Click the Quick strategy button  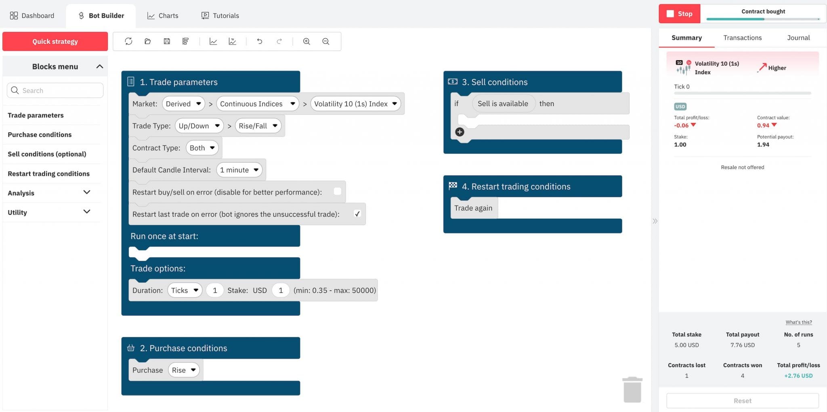point(55,41)
